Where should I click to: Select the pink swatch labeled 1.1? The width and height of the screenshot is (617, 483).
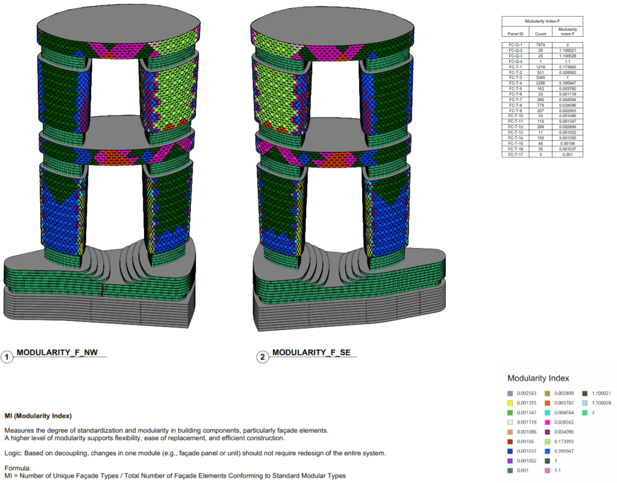click(548, 470)
